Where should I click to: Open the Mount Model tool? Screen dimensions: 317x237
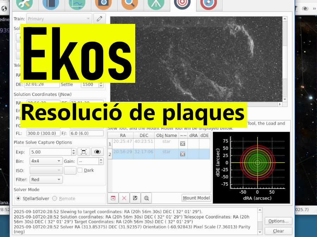[196, 198]
